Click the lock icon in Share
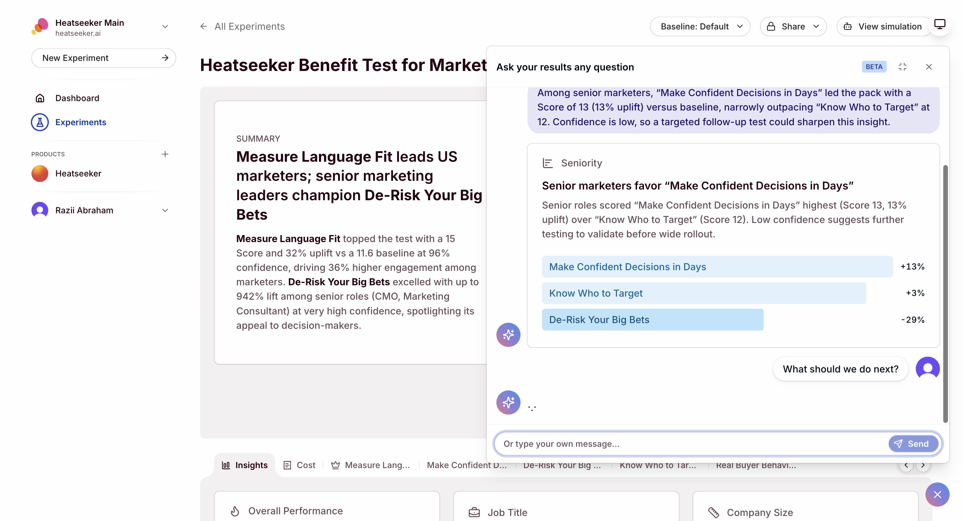 771,26
